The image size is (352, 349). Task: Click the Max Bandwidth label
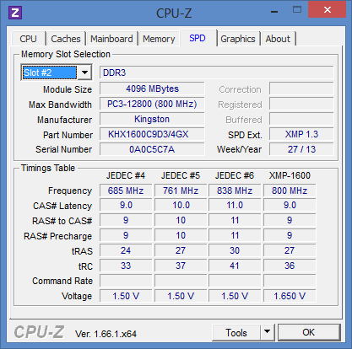pos(60,105)
